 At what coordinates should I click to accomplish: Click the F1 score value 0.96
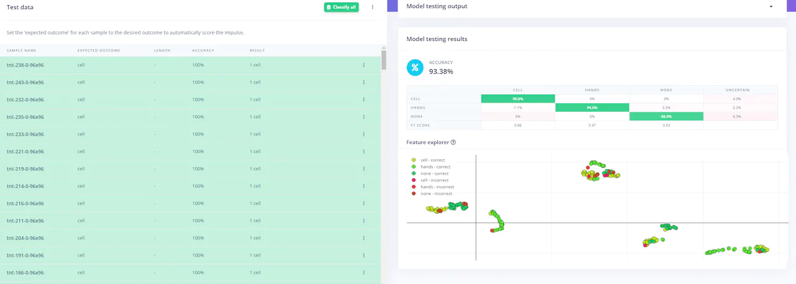click(x=517, y=126)
